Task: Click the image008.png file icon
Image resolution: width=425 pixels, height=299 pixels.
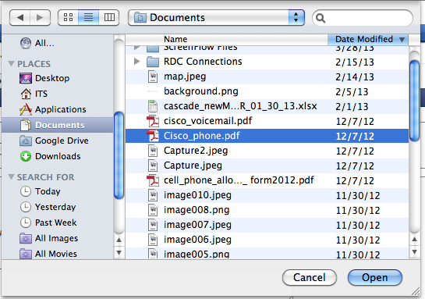Action: click(x=153, y=210)
